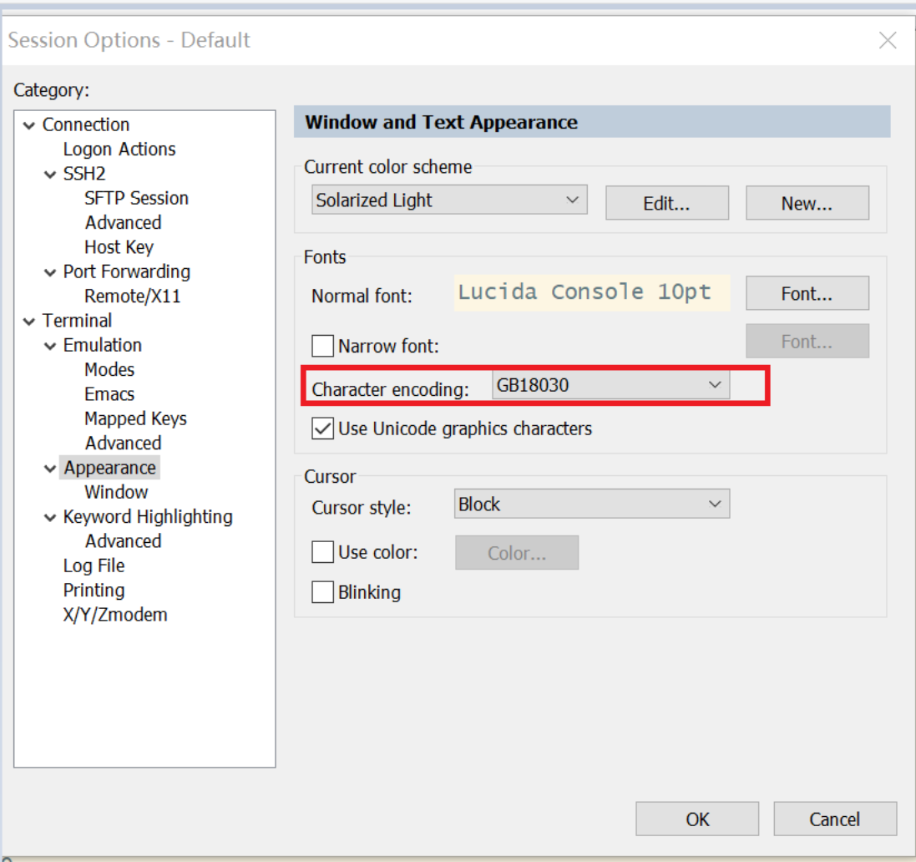Enable the Blinking cursor checkbox
This screenshot has height=862, width=916.
(x=322, y=592)
